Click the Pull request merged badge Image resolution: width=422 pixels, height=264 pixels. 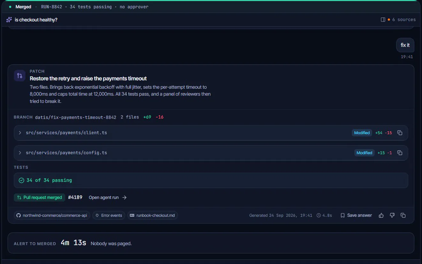coord(40,198)
